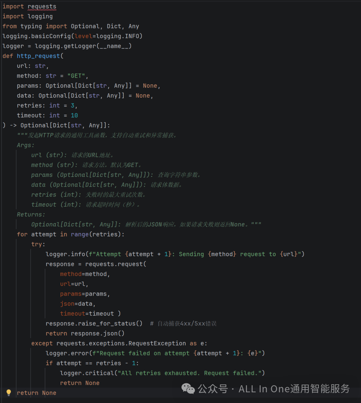This screenshot has width=361, height=403.
Task: Click the 'import requests' line
Action: click(29, 7)
